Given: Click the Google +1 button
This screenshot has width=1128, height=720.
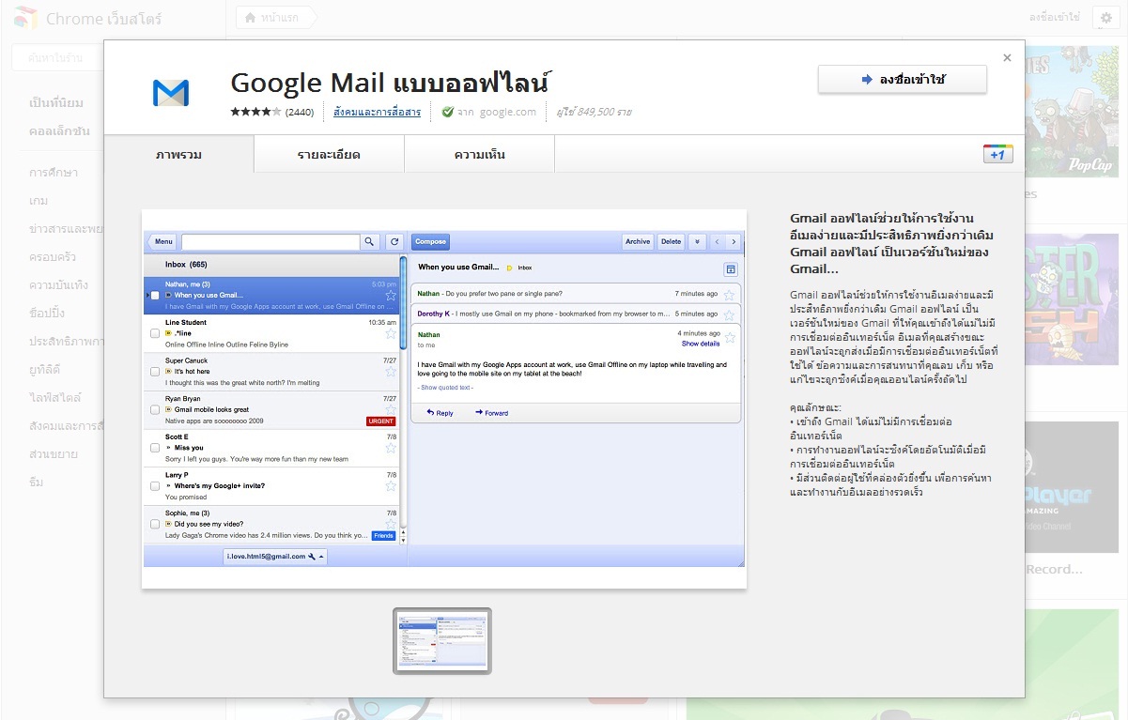Looking at the screenshot, I should 997,154.
